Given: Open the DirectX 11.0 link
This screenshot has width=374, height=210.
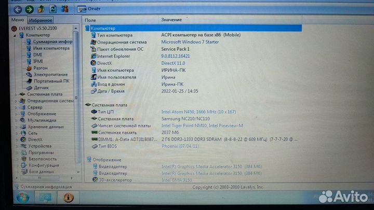Looking at the screenshot, I should tap(173, 63).
